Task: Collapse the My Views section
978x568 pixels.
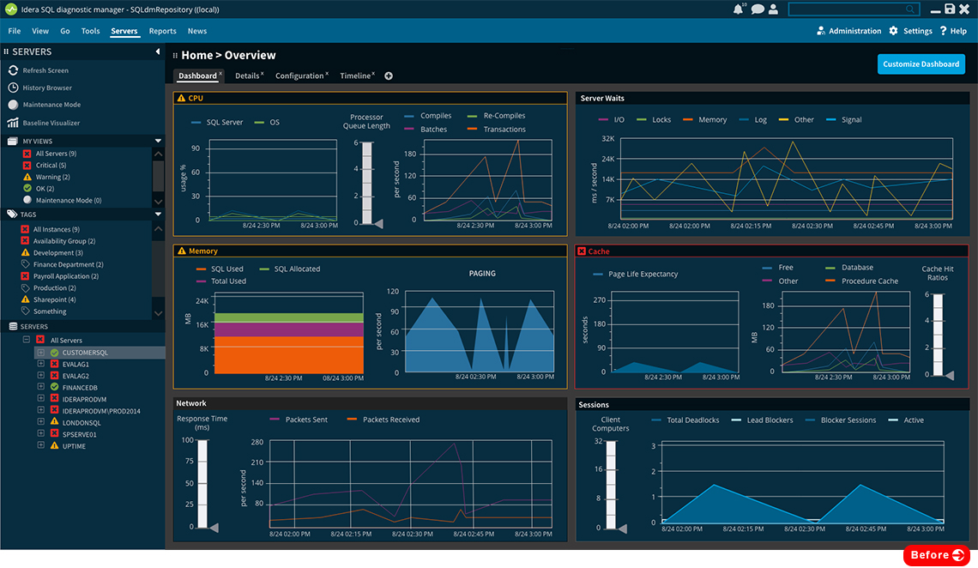Action: click(158, 141)
